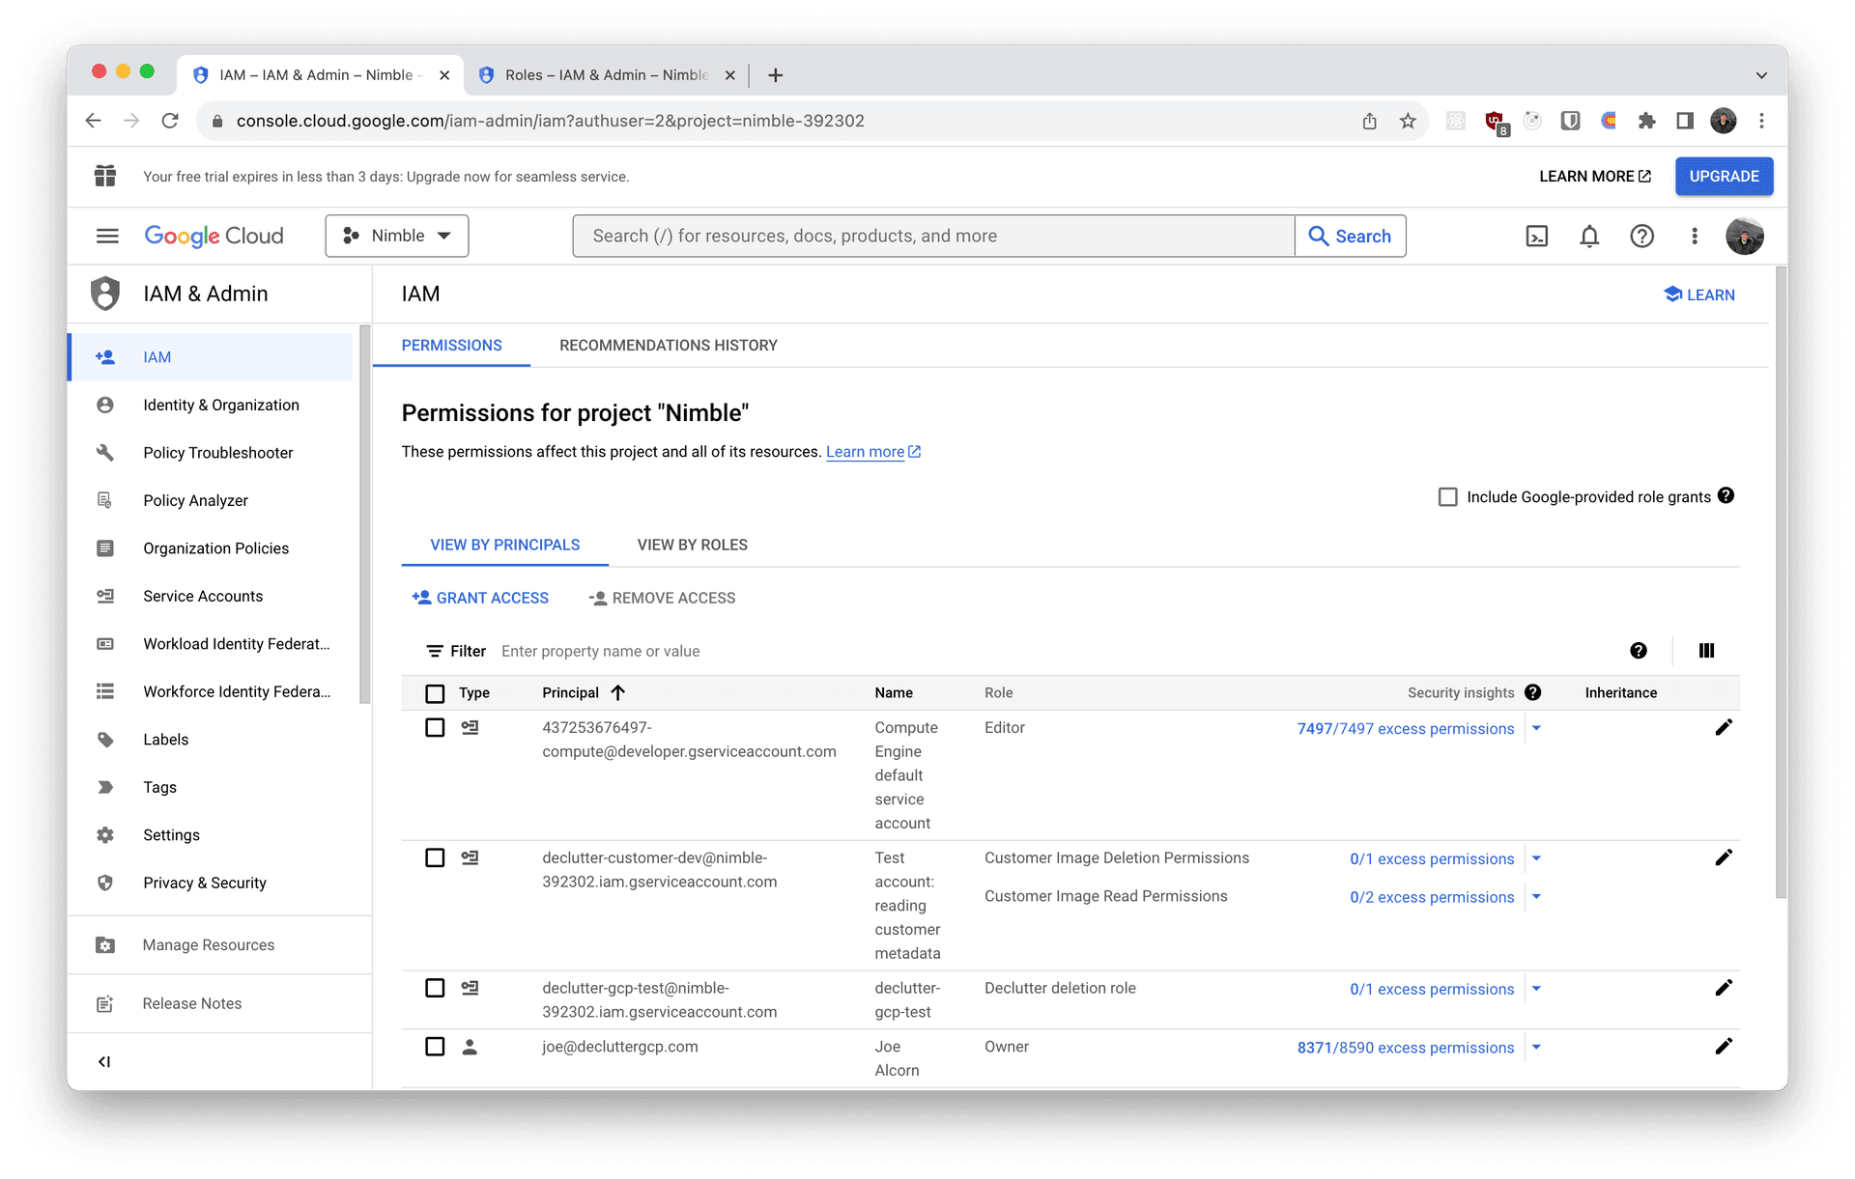Open the notifications bell
Viewport: 1855px width, 1179px height.
tap(1589, 236)
